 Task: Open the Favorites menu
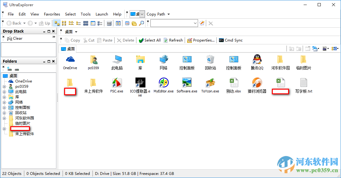pos(52,14)
